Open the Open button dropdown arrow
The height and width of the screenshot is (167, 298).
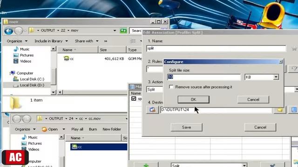pyautogui.click(x=64, y=129)
